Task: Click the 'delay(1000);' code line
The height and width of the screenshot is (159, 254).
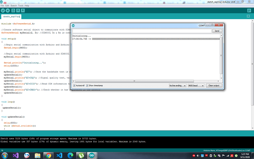Action: (11, 66)
